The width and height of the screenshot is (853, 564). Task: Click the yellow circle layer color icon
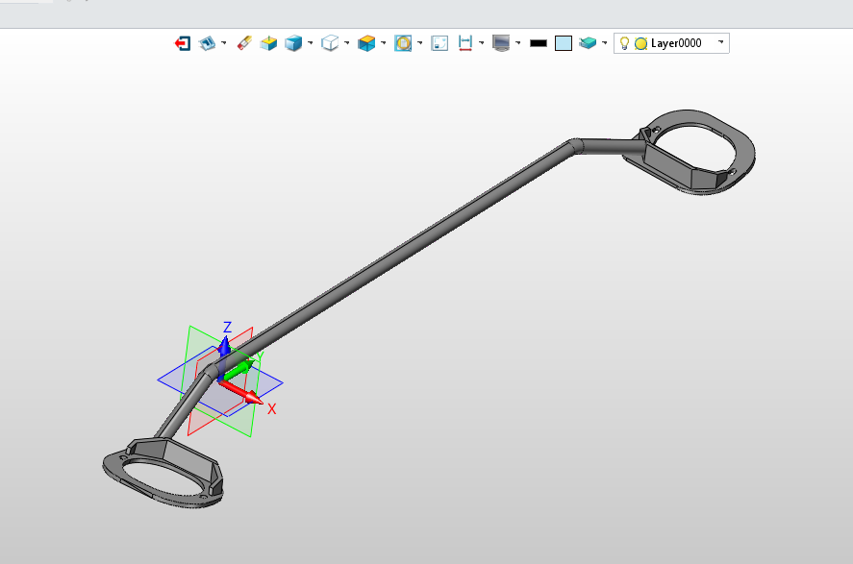pyautogui.click(x=641, y=43)
